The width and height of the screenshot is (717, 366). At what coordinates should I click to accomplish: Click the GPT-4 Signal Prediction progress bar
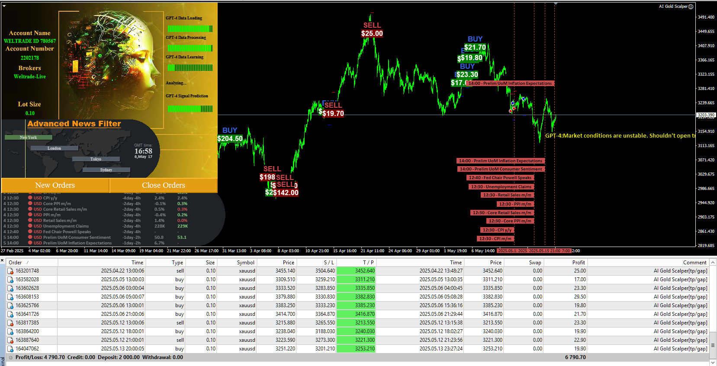(x=190, y=109)
